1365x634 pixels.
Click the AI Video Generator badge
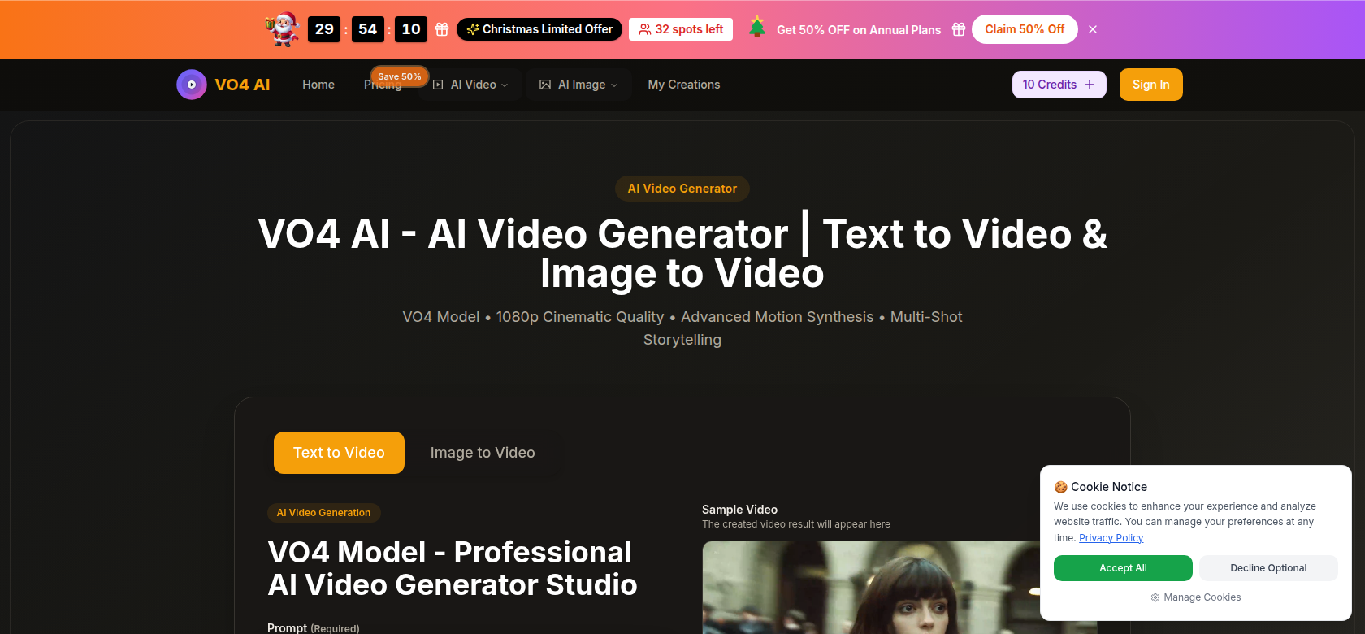point(682,189)
